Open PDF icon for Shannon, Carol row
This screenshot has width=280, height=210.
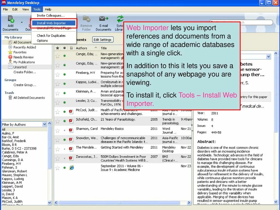[x=71, y=130]
